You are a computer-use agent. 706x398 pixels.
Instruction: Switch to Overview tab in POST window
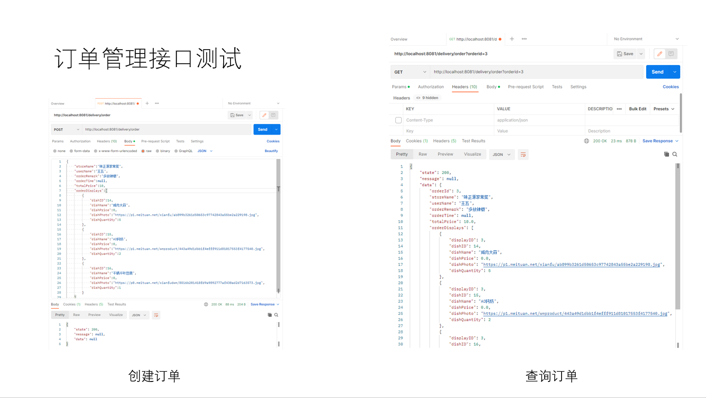[57, 104]
